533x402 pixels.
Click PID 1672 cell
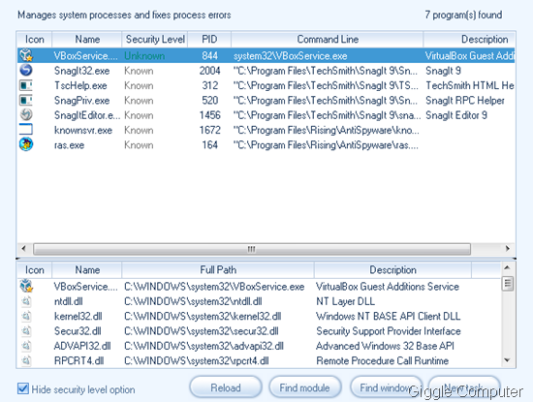(209, 131)
